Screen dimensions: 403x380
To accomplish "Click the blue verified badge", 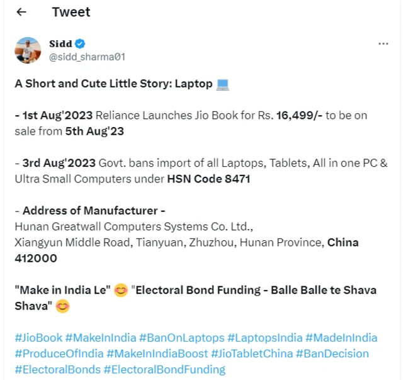I will (80, 43).
